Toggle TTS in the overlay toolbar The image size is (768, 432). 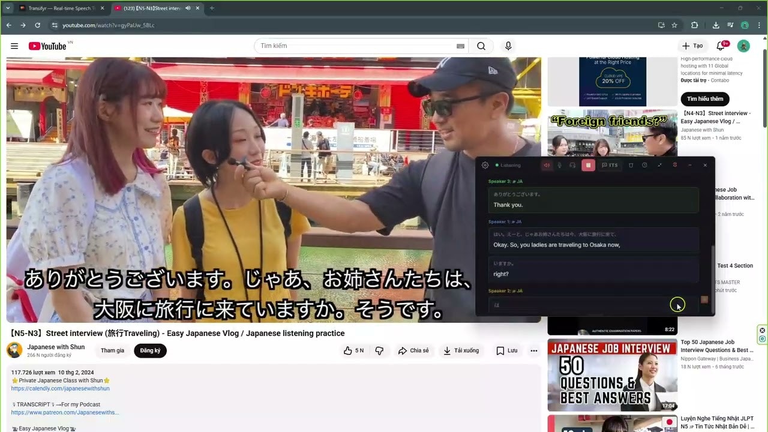tap(610, 165)
